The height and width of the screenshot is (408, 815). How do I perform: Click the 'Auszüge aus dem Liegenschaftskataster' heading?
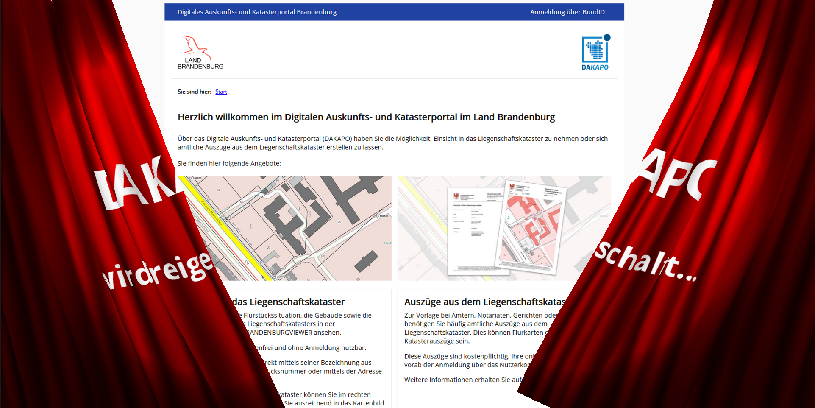click(x=485, y=302)
